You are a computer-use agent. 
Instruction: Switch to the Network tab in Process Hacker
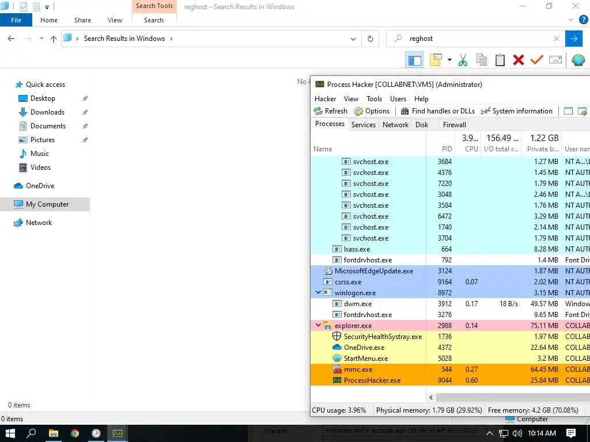pos(395,124)
